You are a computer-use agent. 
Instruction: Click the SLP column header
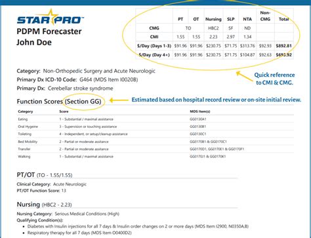231,19
